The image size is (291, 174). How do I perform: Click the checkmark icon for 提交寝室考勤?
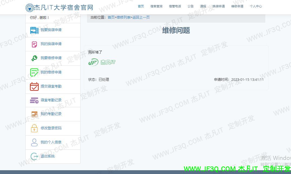pos(34,86)
